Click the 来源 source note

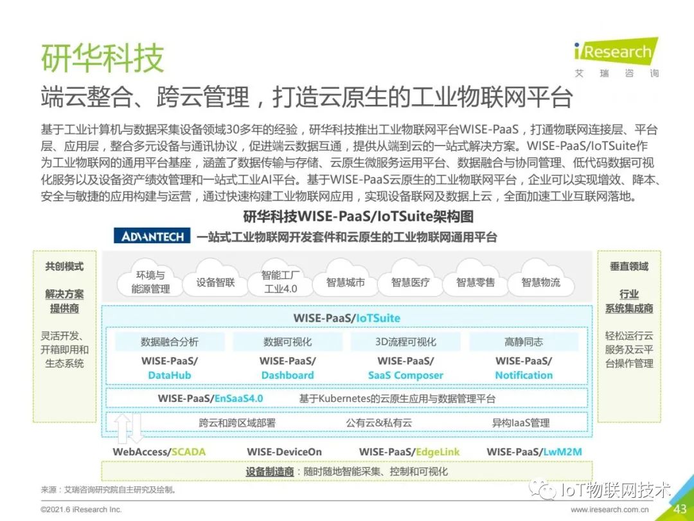(x=109, y=490)
